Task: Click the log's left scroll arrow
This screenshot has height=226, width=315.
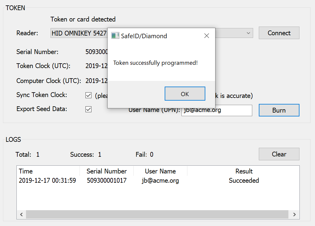Action: 21,214
